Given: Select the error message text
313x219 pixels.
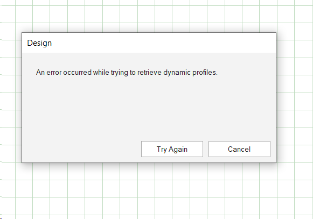Looking at the screenshot, I should 127,73.
